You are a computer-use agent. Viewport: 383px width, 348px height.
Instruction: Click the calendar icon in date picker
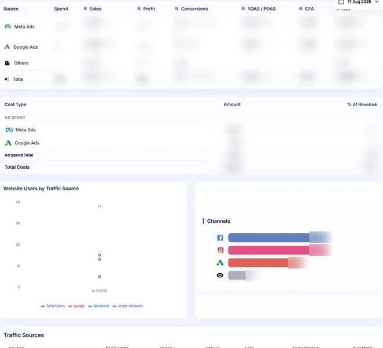(x=341, y=2)
